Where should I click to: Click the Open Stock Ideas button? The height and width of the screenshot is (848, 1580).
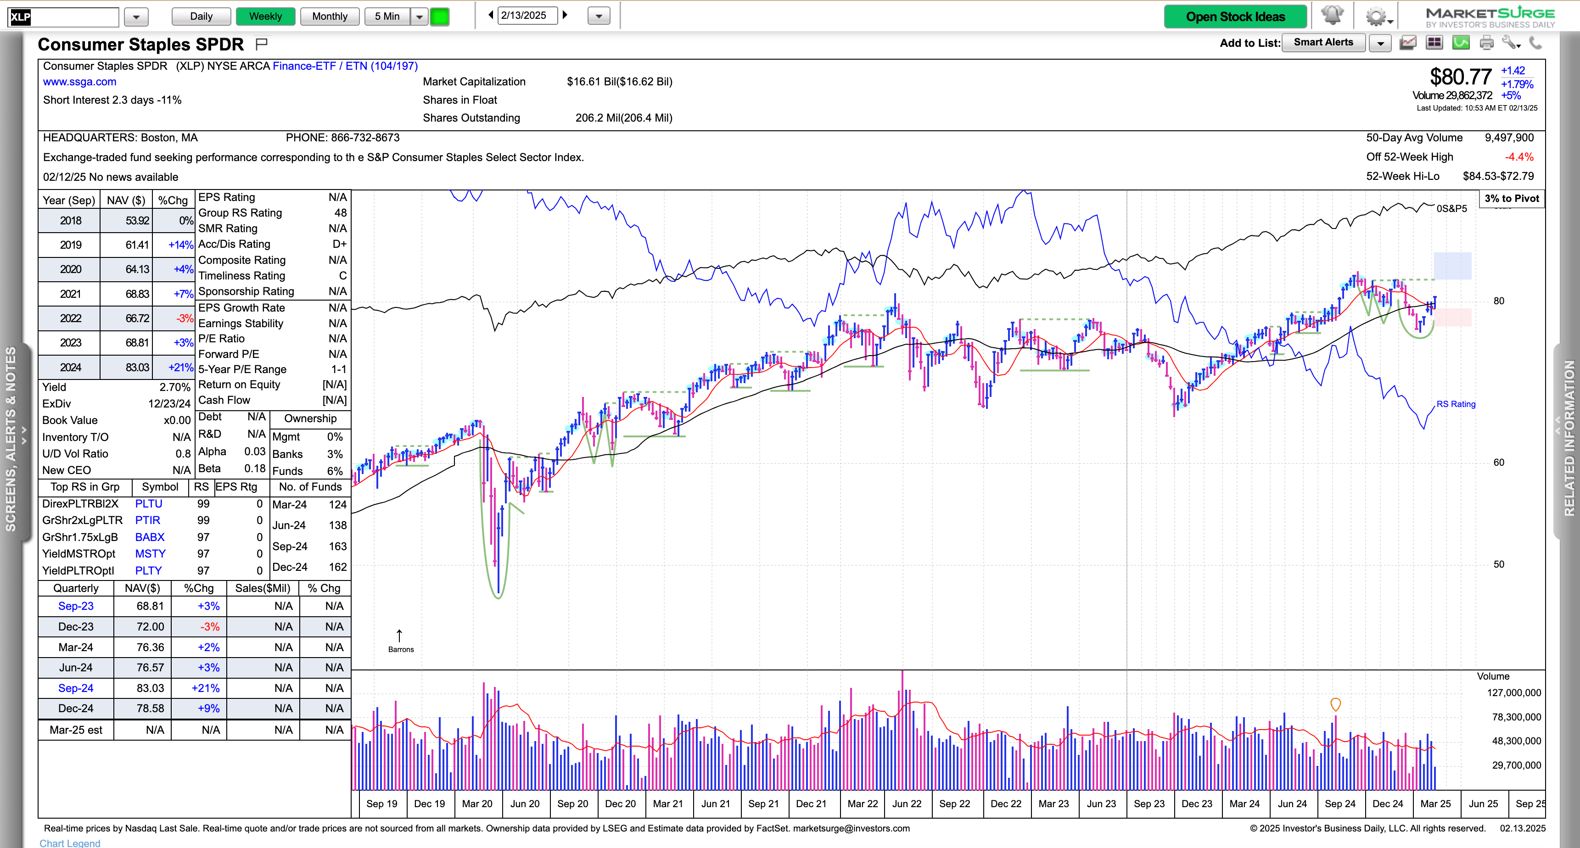coord(1235,17)
